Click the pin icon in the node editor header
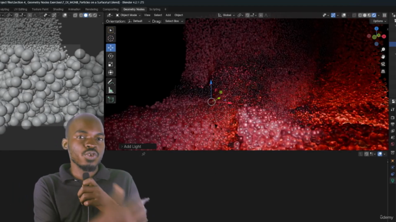 [x=144, y=154]
